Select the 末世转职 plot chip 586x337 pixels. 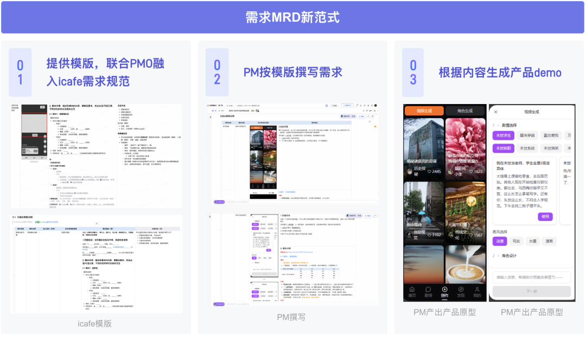(504, 148)
